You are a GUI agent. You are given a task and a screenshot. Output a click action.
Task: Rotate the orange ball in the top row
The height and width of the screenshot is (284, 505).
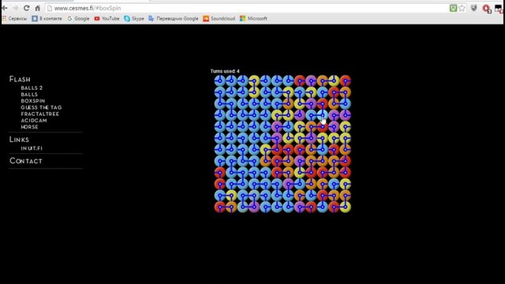[x=323, y=80]
